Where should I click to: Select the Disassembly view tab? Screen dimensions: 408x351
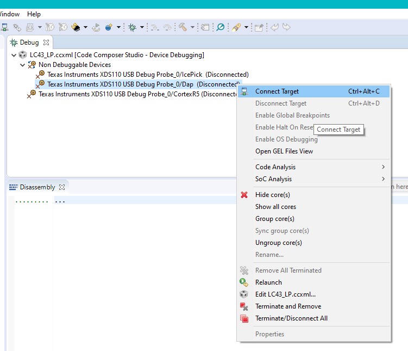point(37,187)
